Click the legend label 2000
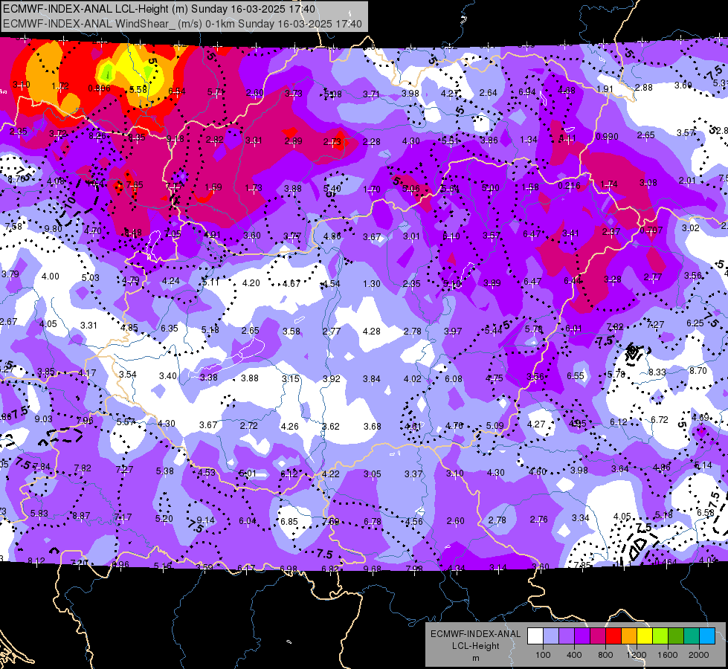Screen dimensions: 728x669 pos(699,655)
